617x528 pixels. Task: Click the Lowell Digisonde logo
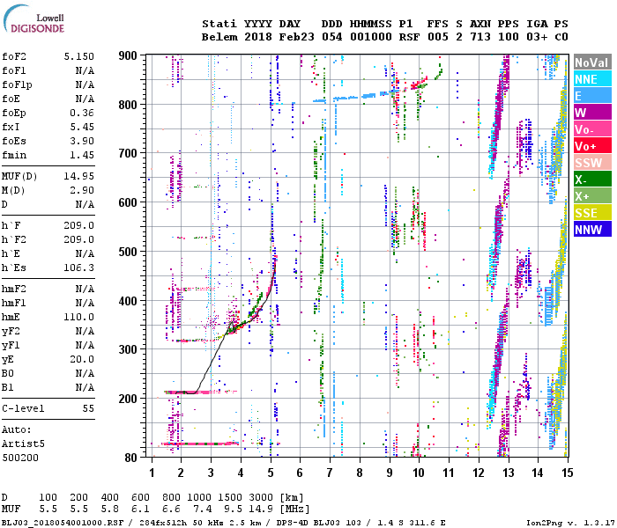click(34, 18)
